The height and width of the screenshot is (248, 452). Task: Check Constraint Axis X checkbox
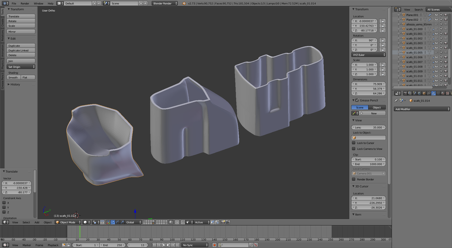[x=4, y=203]
